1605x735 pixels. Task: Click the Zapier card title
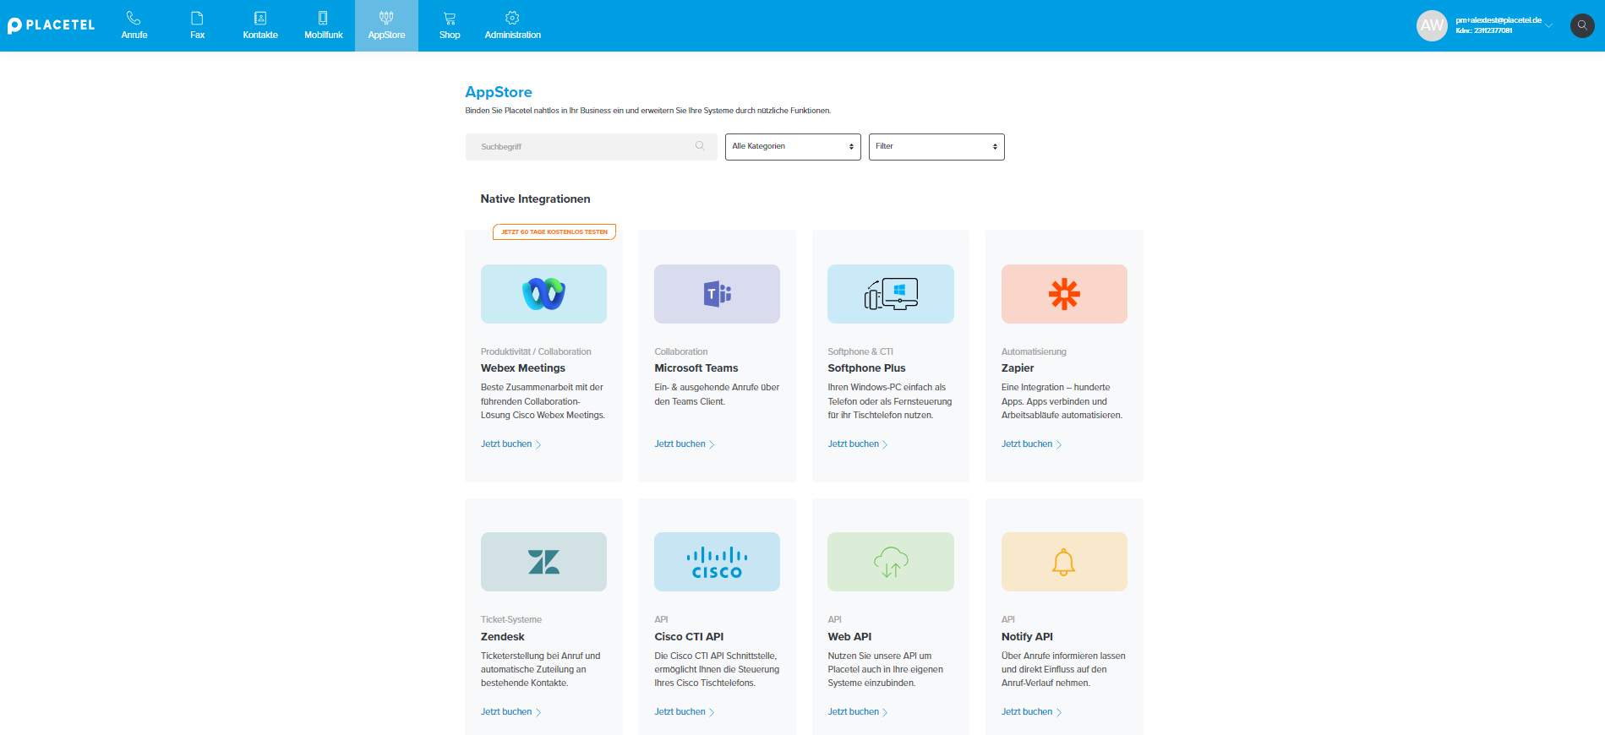point(1018,368)
